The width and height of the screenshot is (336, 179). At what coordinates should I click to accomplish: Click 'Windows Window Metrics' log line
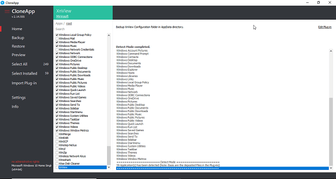tap(132, 159)
